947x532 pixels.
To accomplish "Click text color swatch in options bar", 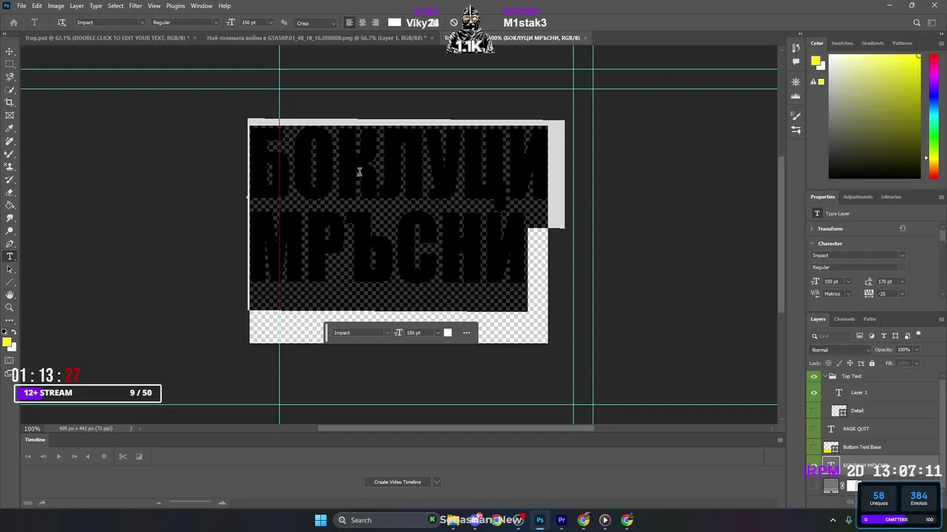I will (x=394, y=22).
